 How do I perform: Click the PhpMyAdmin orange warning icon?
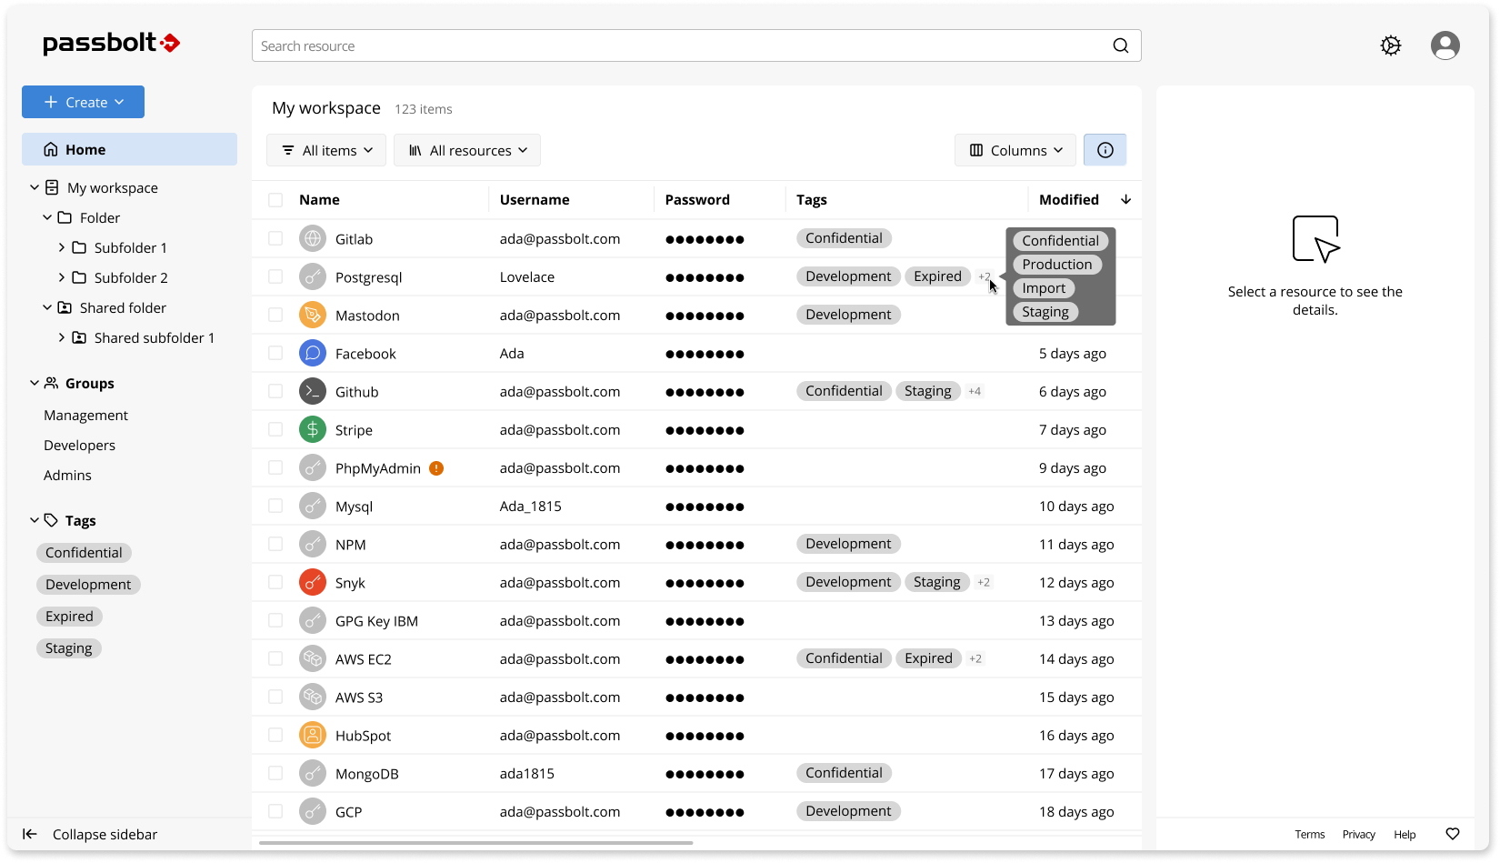[x=436, y=468]
